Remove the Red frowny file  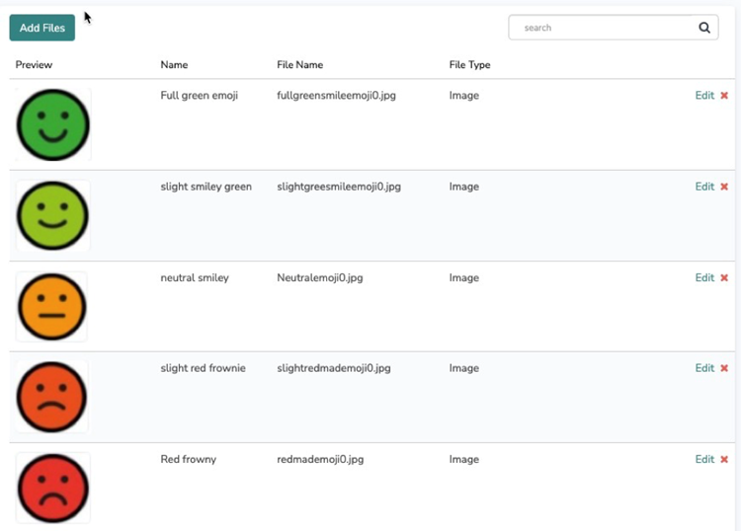click(x=724, y=460)
